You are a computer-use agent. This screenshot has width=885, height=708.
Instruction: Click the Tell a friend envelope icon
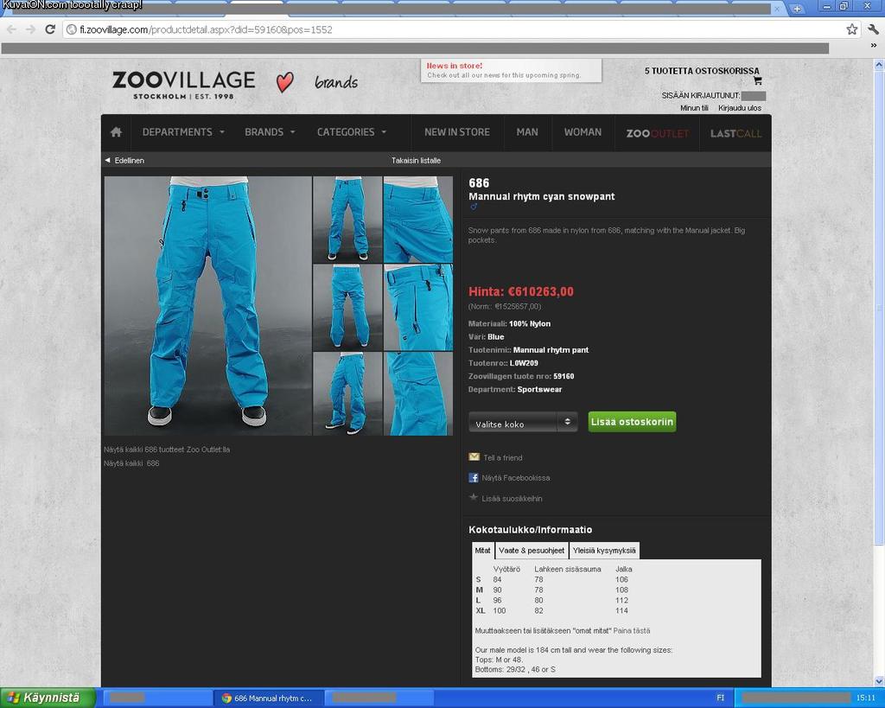click(474, 457)
